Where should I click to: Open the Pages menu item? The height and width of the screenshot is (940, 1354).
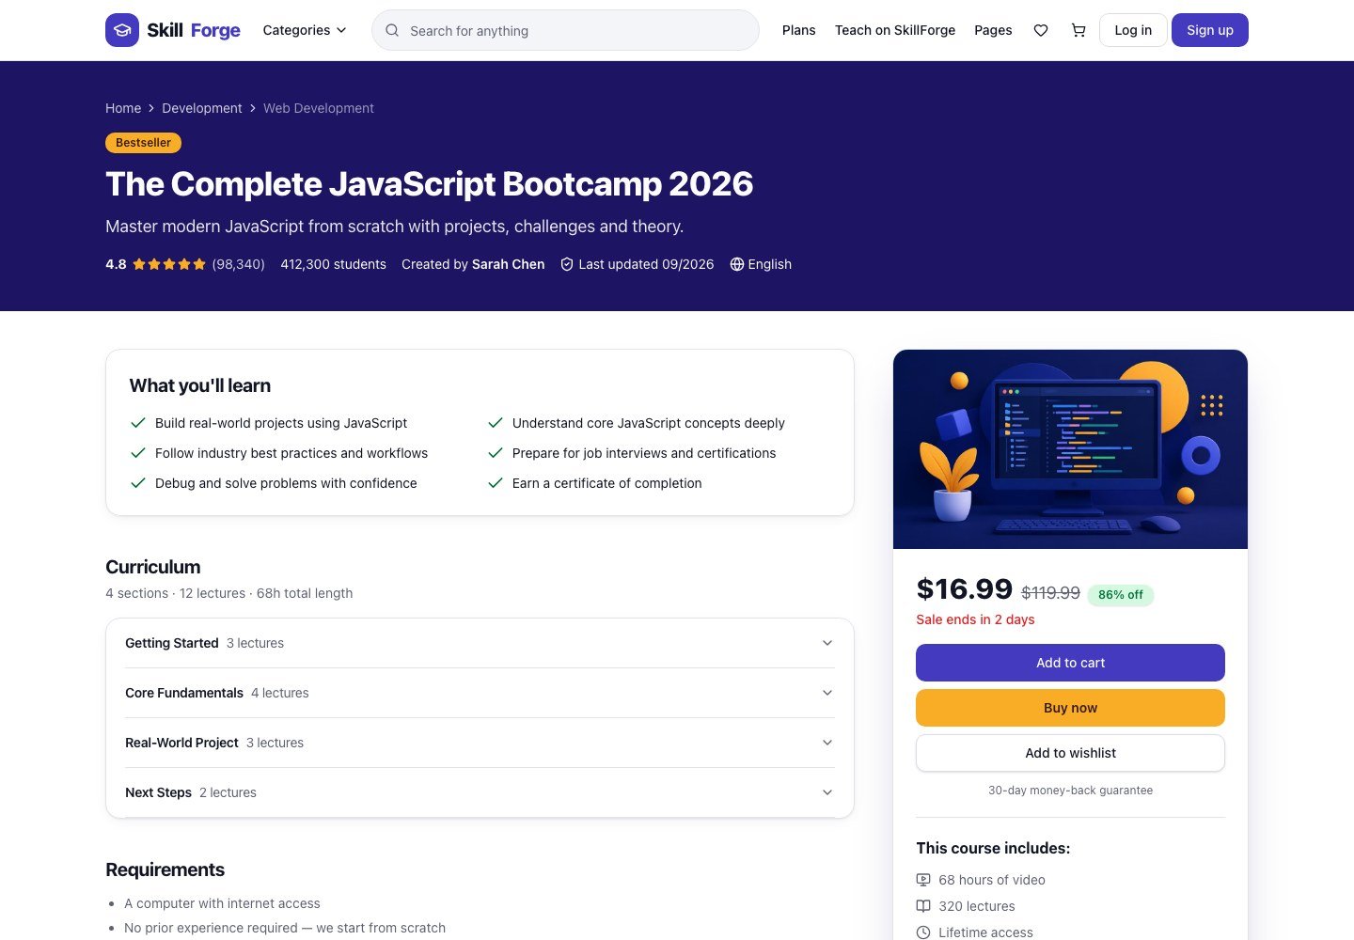pos(993,30)
